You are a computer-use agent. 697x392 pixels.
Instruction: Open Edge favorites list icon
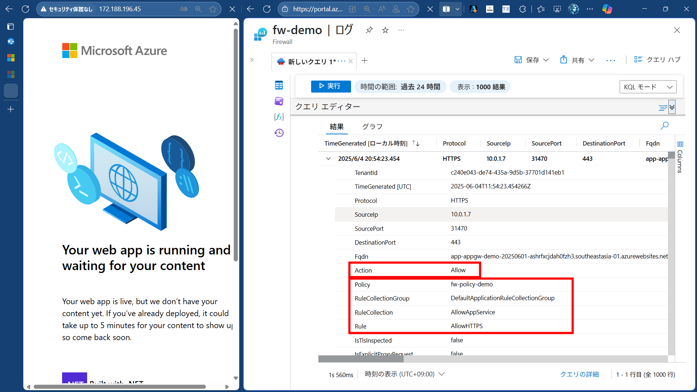(541, 9)
